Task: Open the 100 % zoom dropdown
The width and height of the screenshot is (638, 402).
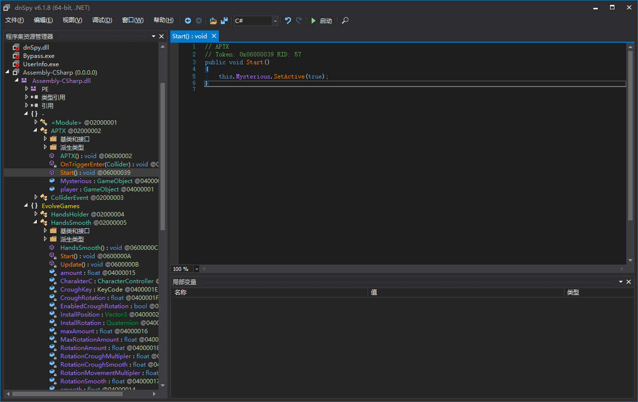Action: pyautogui.click(x=197, y=269)
